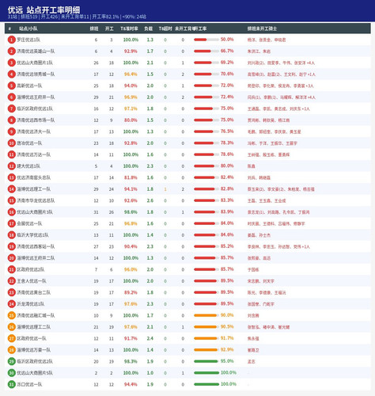
Task: Click the '98.6%' on-time rate in row 16
Action: click(x=131, y=212)
